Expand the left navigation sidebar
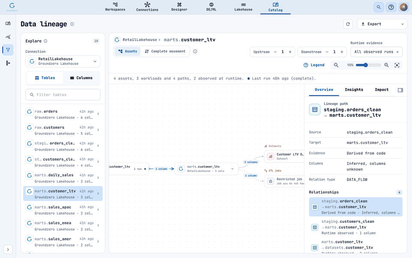 tap(8, 249)
